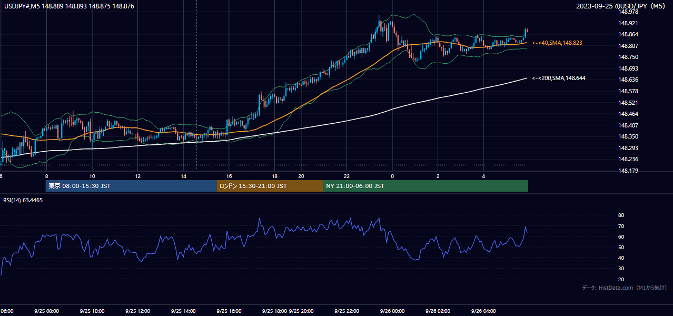Image resolution: width=673 pixels, height=316 pixels.
Task: Select the ロンドン 15:30-21:00 JST session bar
Action: (x=270, y=186)
